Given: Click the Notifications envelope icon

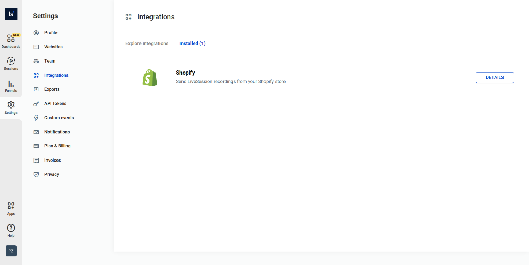Looking at the screenshot, I should point(36,132).
